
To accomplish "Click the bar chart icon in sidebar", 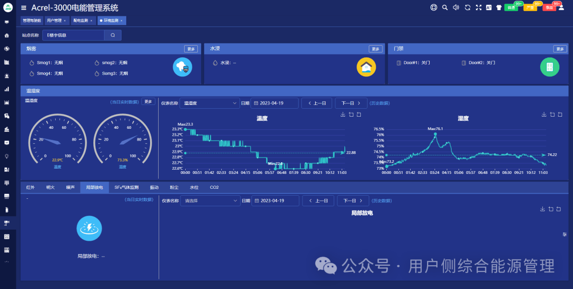I will pos(6,89).
